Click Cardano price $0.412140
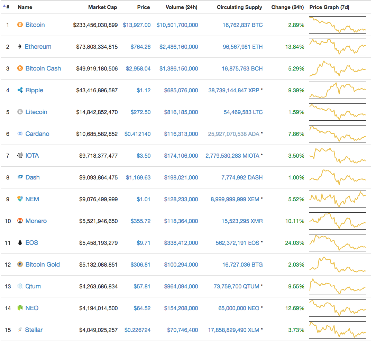Image resolution: width=376 pixels, height=342 pixels. (x=137, y=134)
